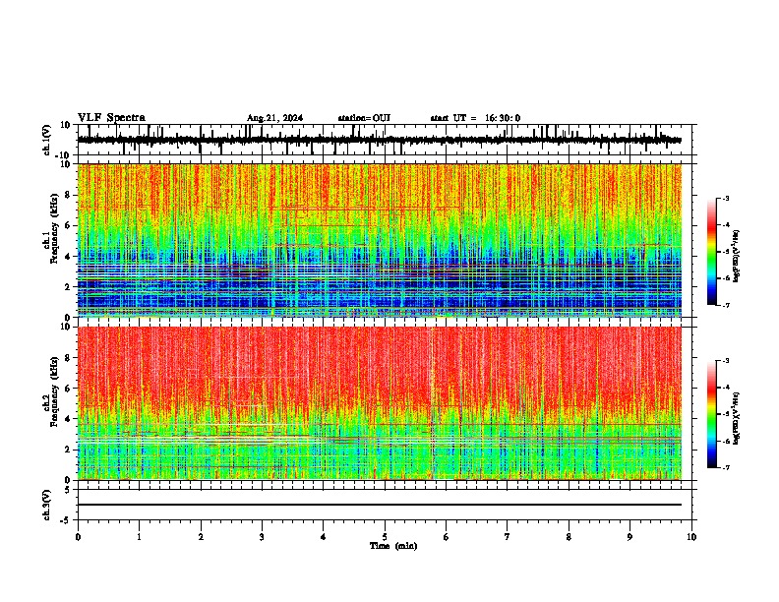The width and height of the screenshot is (779, 602).
Task: Click time axis tick label '5'
Action: [385, 537]
